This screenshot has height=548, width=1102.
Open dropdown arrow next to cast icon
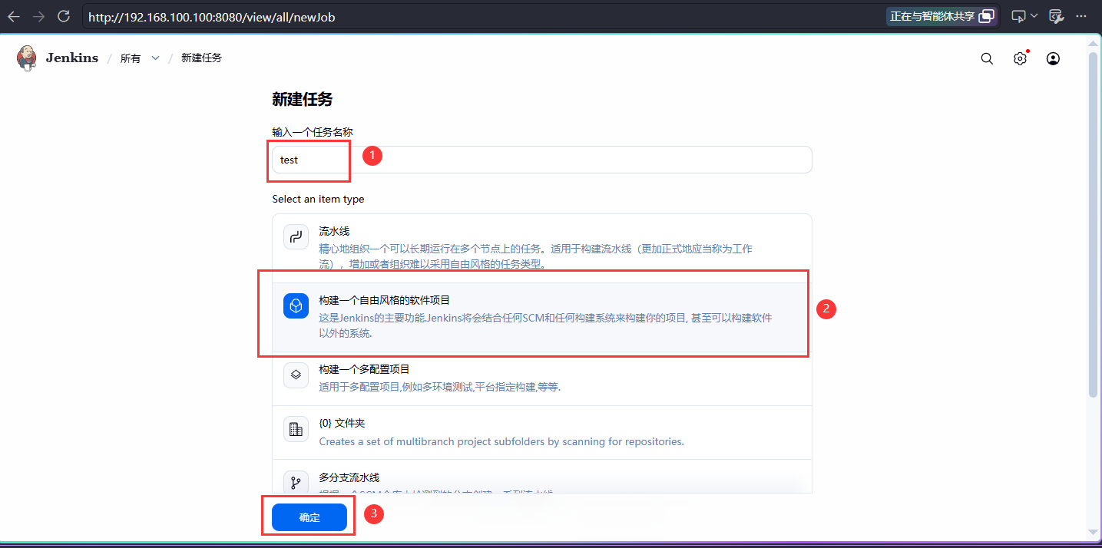pos(1034,16)
